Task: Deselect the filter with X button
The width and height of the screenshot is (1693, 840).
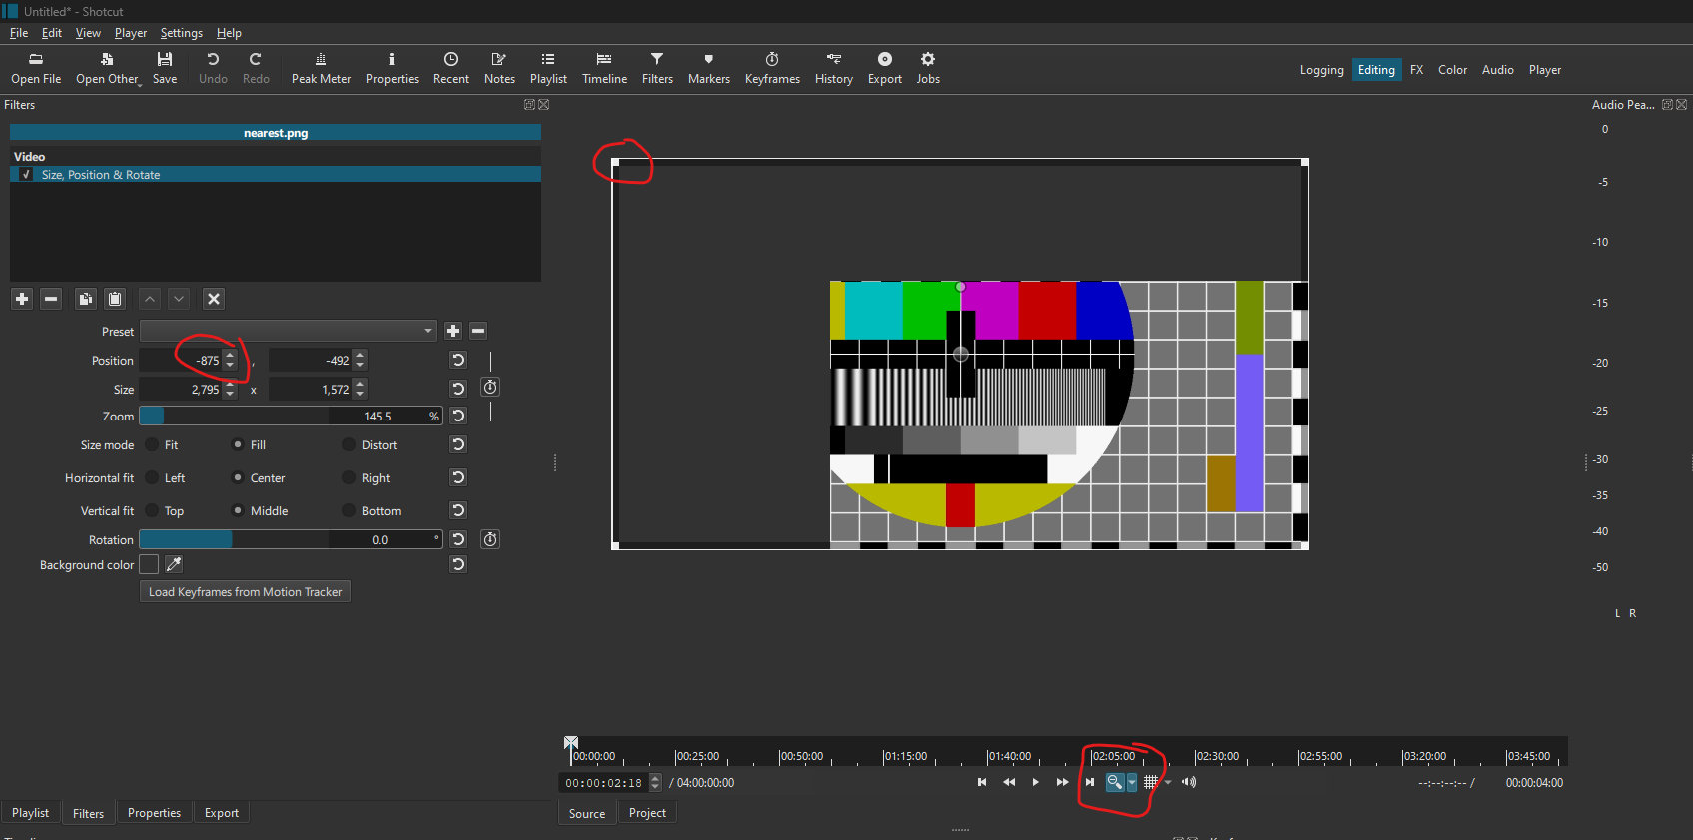Action: click(x=213, y=299)
